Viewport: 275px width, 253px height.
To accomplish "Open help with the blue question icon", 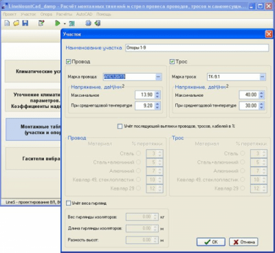I will tap(88, 23).
